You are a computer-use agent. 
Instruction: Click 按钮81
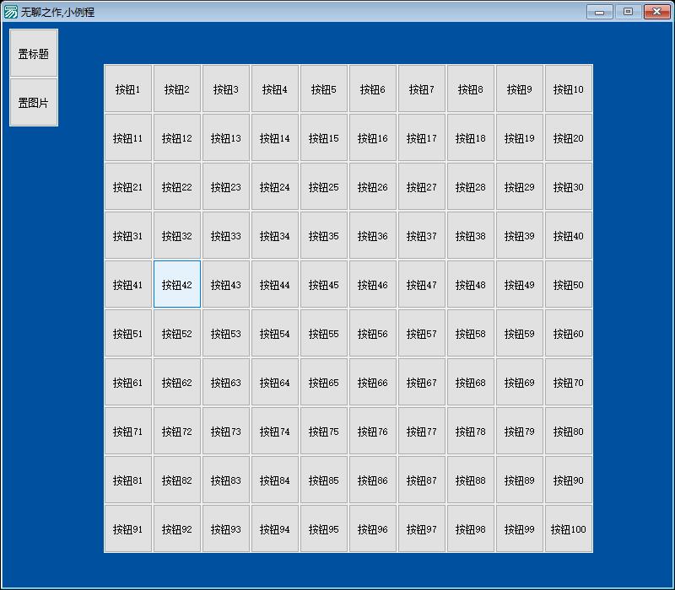[128, 480]
